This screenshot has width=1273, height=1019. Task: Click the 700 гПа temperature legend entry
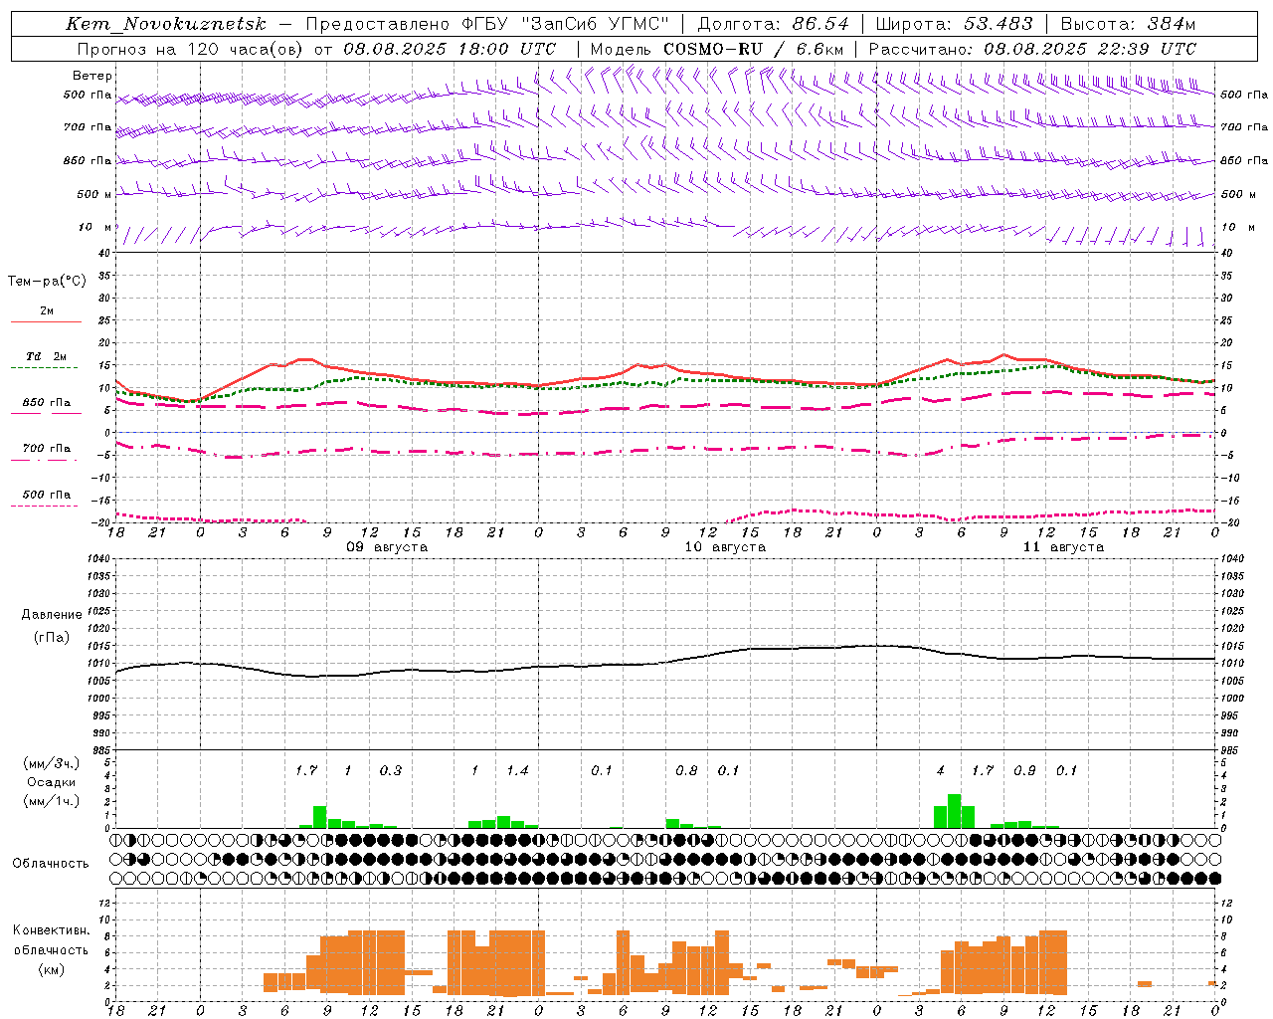pos(46,449)
